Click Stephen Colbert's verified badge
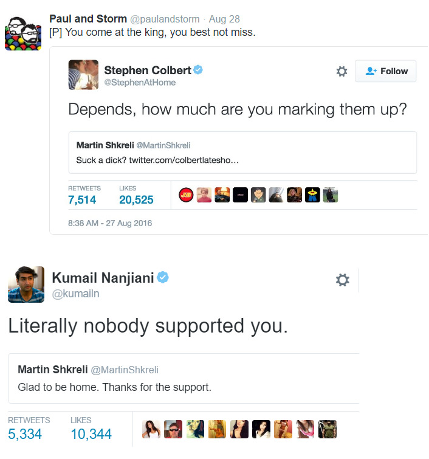Viewport: 429px width, 459px height. tap(198, 70)
